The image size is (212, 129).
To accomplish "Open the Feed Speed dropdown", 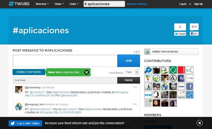I will click(132, 72).
